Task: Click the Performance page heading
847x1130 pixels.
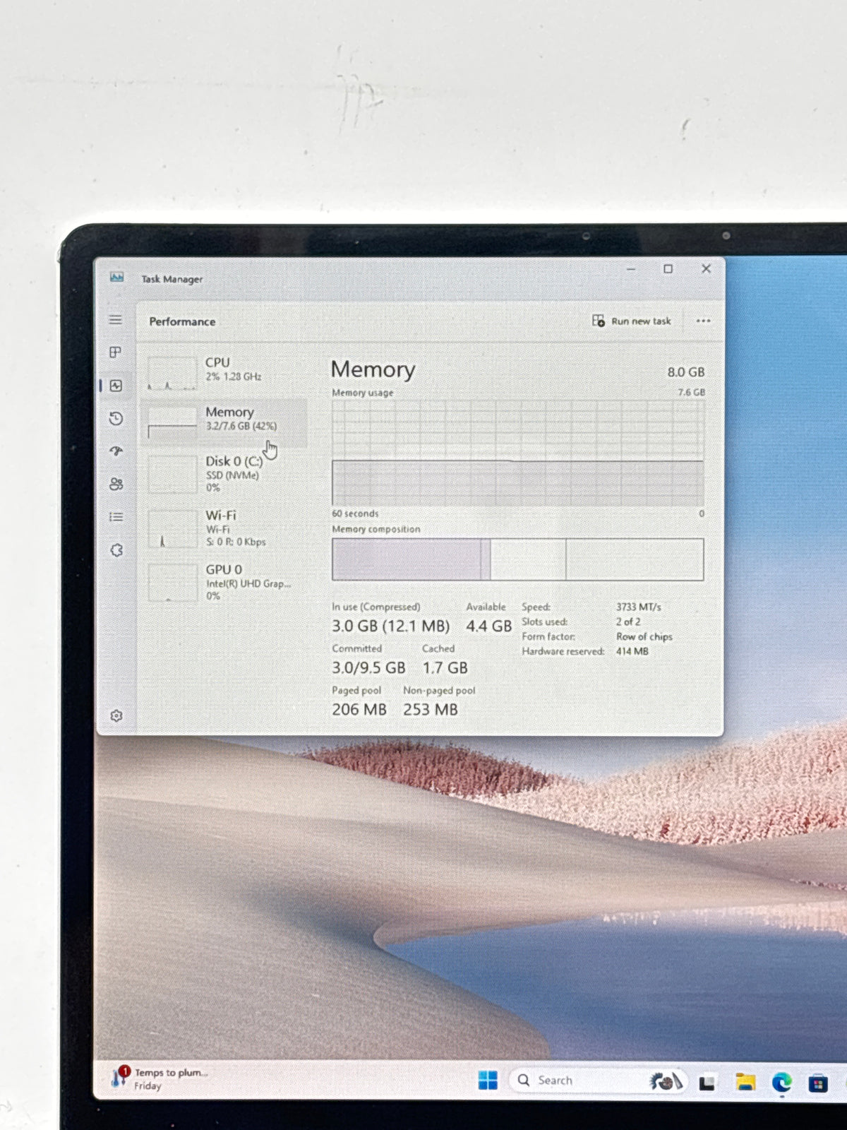Action: 182,321
